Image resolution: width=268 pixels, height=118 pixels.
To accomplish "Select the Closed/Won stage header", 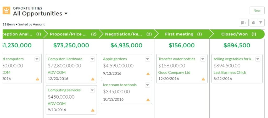I will pos(237,34).
